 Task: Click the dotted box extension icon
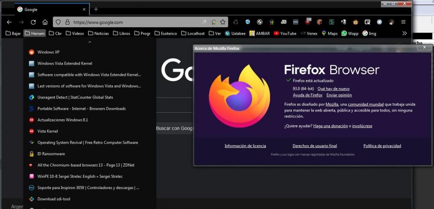point(296,22)
